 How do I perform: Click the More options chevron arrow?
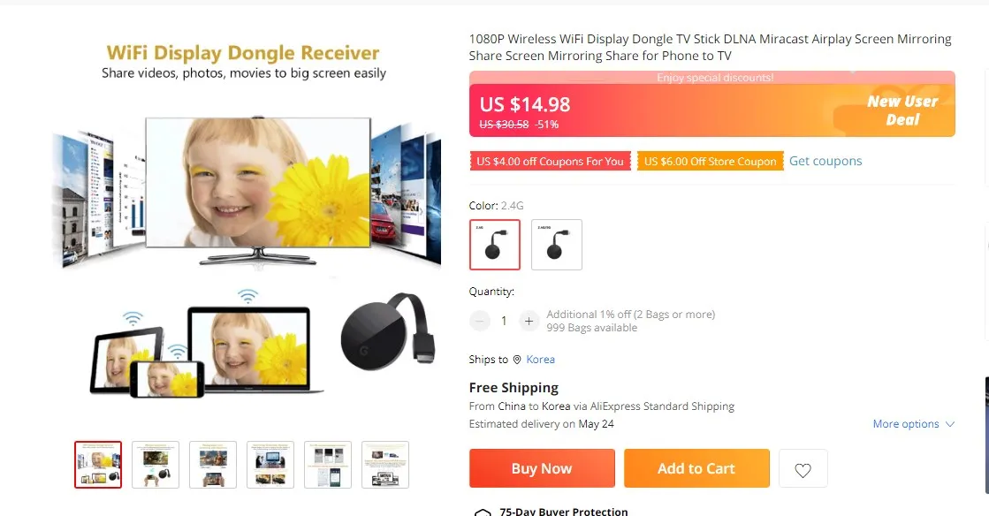tap(950, 424)
